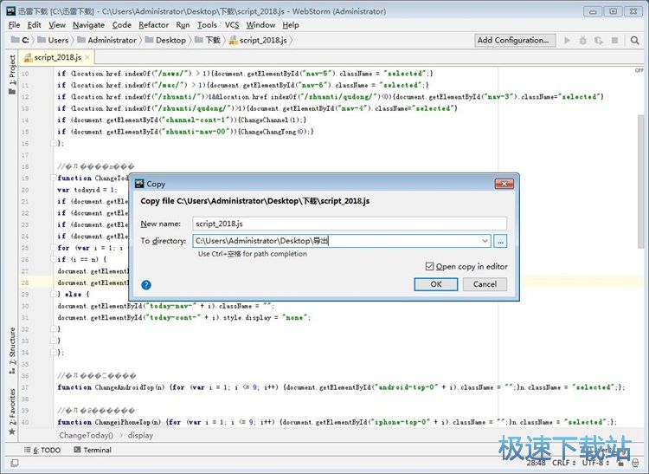649x474 pixels.
Task: Click 'display' in the bottom breadcrumb
Action: 140,436
